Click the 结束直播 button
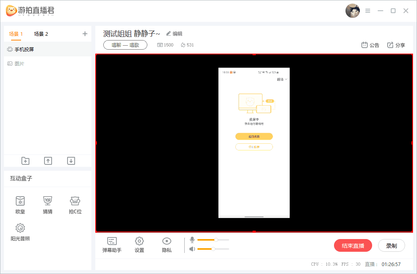The height and width of the screenshot is (274, 417). [353, 245]
